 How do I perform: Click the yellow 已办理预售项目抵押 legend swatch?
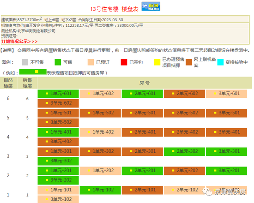tap(157, 62)
